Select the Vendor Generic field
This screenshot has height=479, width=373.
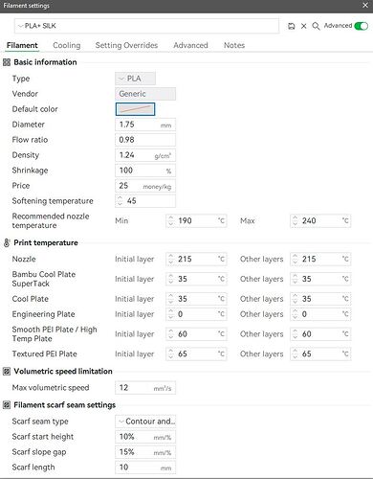point(145,94)
